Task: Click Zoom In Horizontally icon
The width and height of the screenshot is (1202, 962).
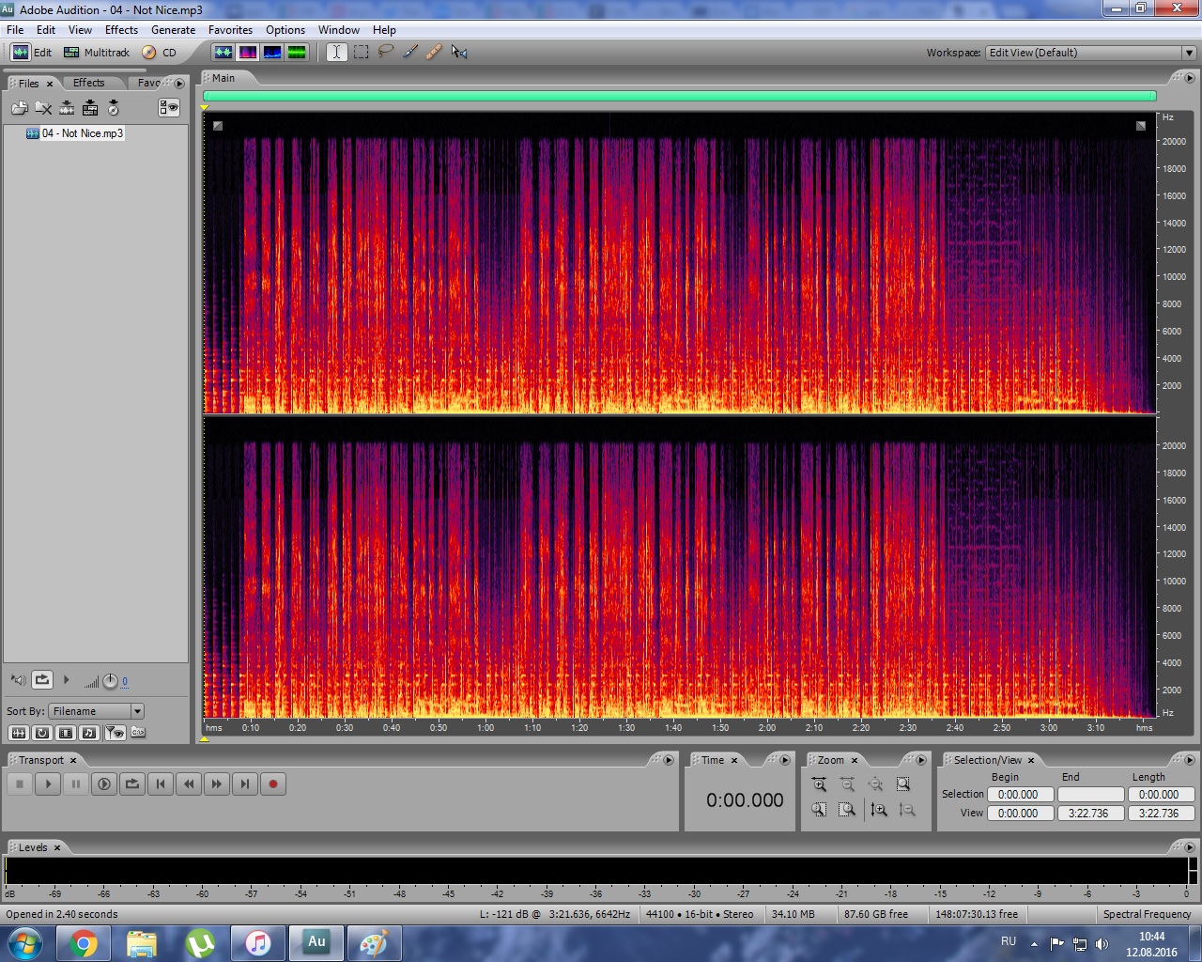Action: pyautogui.click(x=819, y=784)
